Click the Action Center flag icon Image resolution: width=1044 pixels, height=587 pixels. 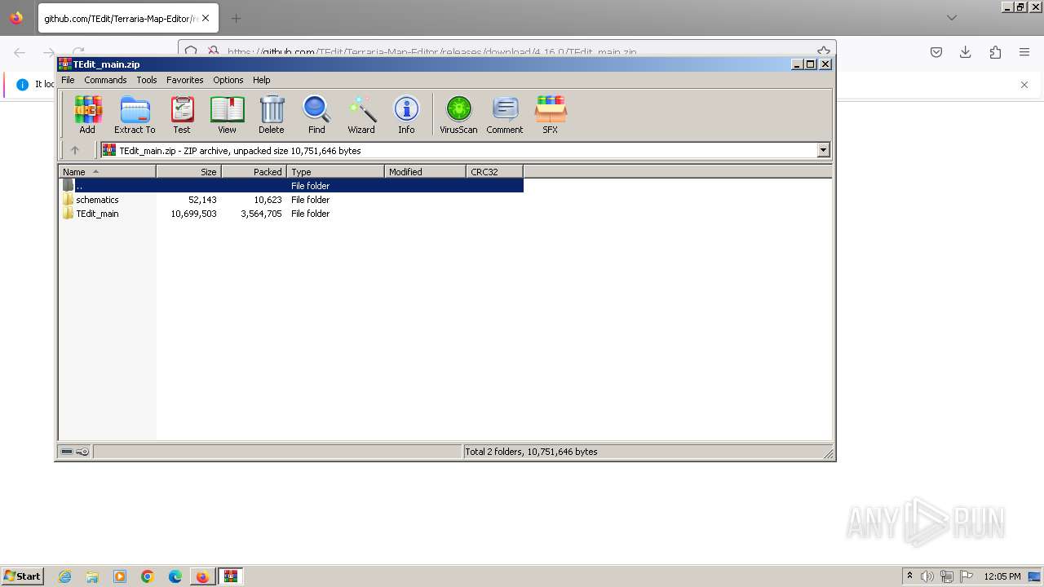967,576
